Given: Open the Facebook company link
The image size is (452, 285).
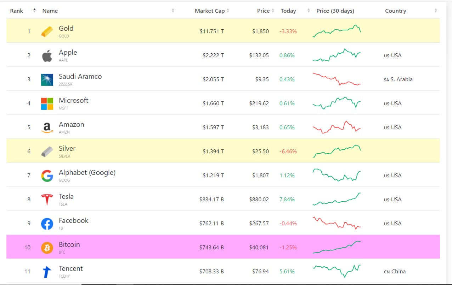Looking at the screenshot, I should 73,221.
